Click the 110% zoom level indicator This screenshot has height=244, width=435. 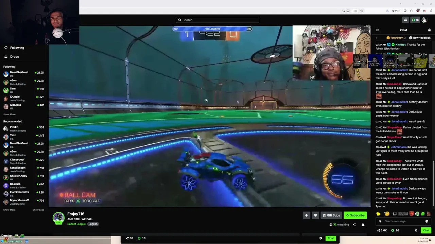(x=355, y=11)
